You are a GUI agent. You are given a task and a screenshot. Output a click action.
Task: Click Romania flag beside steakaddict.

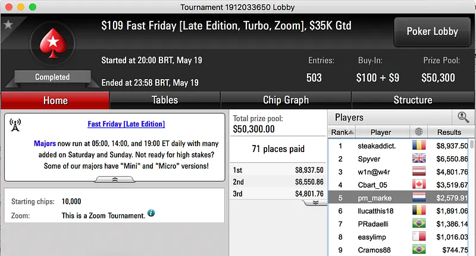(x=419, y=146)
